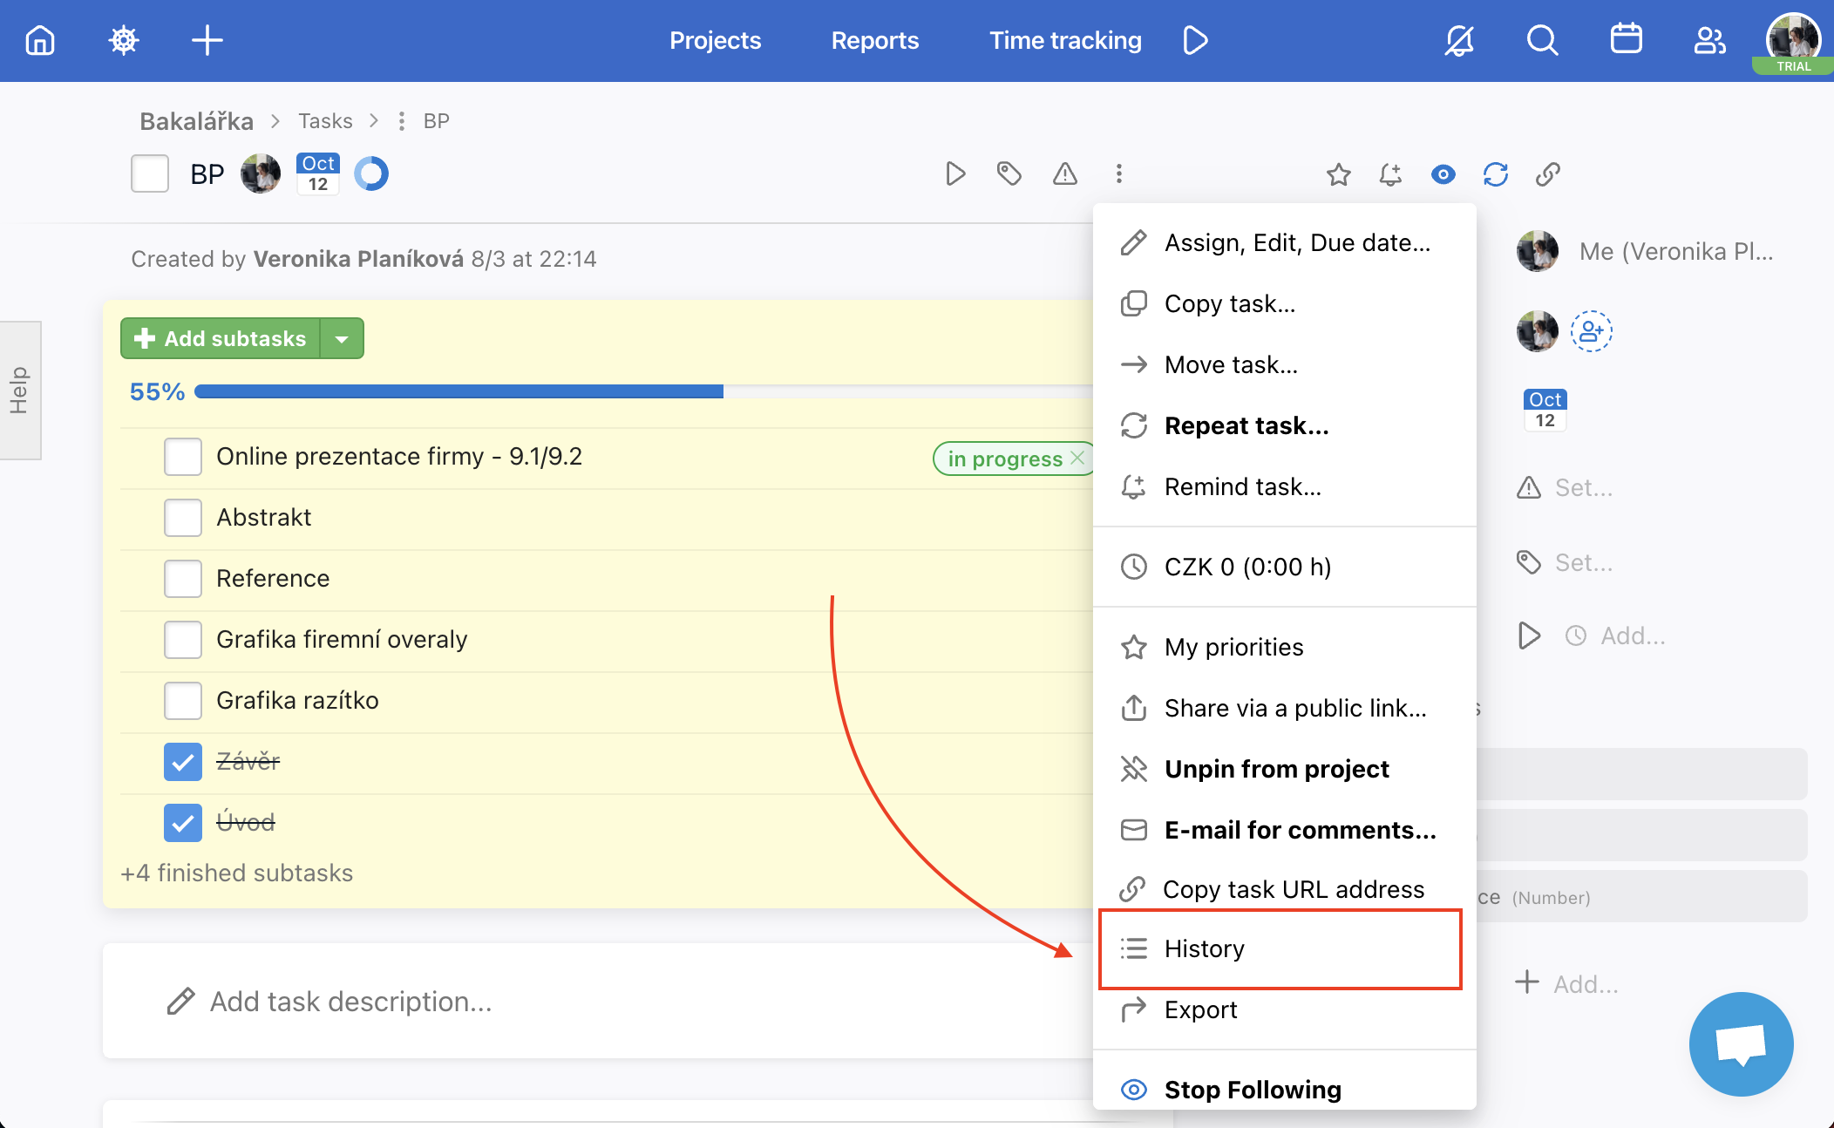Toggle the blue eye following icon
The image size is (1834, 1128).
coord(1443,175)
